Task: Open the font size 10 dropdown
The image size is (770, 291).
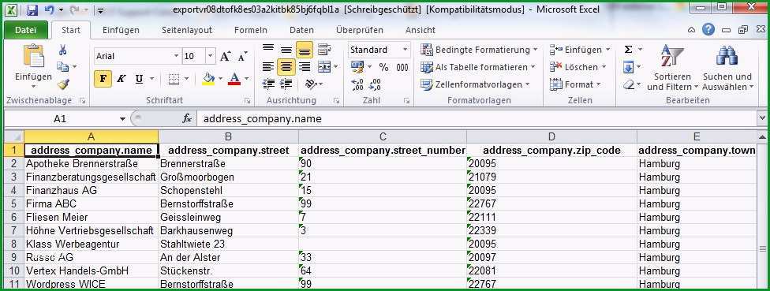Action: click(210, 56)
